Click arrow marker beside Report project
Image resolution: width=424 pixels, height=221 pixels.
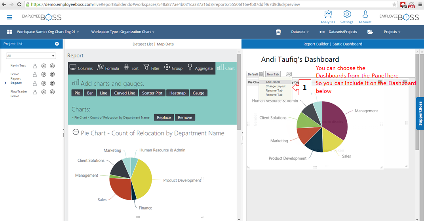coord(6,83)
